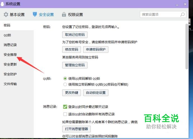The width and height of the screenshot is (193, 139).
Task: Select 密码 in the left sidebar
Action: [x=17, y=25]
